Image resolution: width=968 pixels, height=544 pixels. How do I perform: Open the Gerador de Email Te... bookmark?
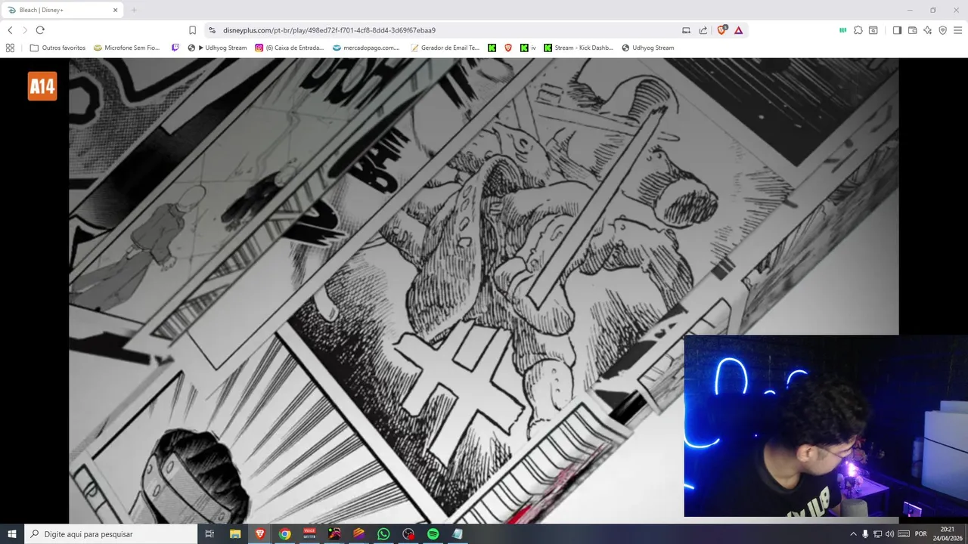[445, 48]
